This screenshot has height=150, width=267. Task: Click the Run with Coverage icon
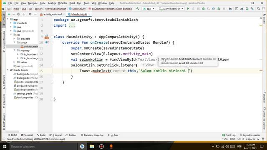coord(209,8)
